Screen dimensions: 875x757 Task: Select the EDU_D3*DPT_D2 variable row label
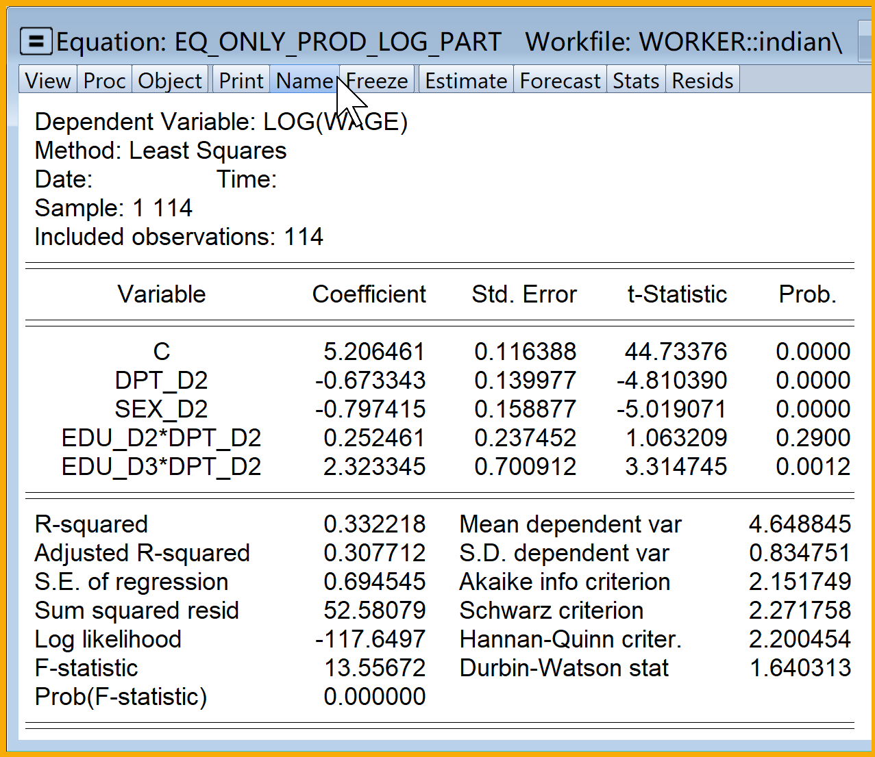tap(161, 467)
